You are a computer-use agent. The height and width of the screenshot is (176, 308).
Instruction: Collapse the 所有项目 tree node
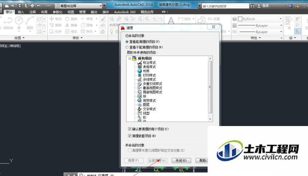(x=130, y=58)
